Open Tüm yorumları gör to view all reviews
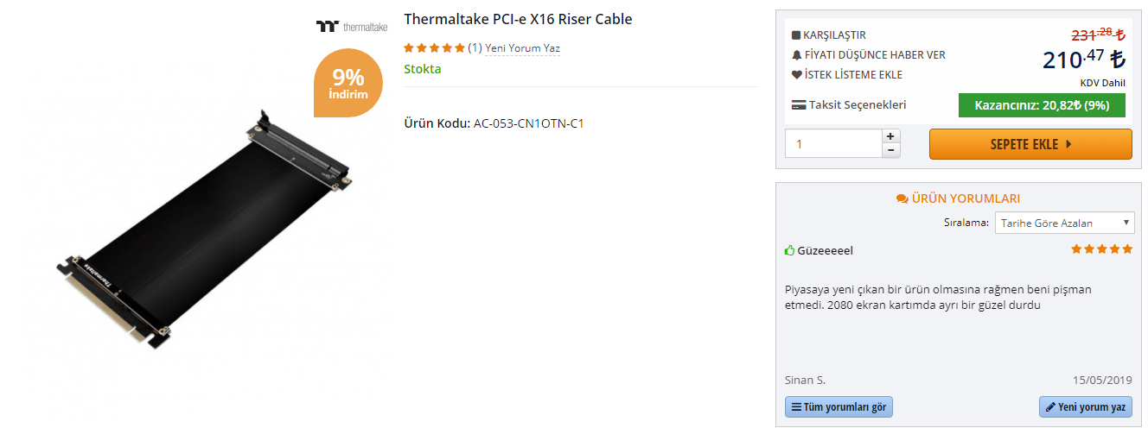The image size is (1148, 428). coord(839,406)
